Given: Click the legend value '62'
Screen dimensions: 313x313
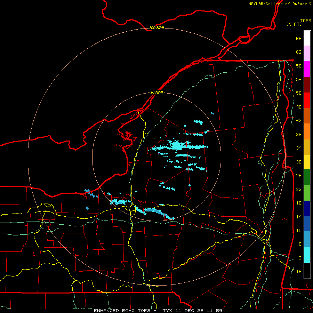Looking at the screenshot, I should [x=299, y=52].
